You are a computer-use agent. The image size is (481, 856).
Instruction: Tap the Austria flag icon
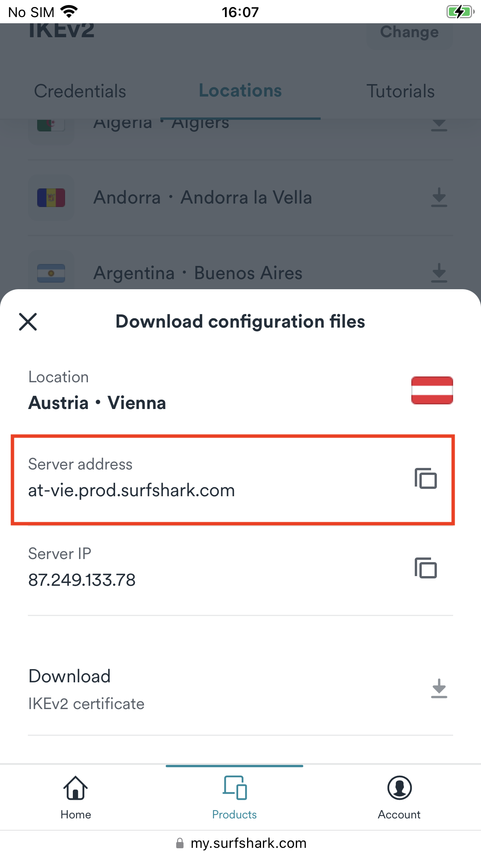pos(432,390)
